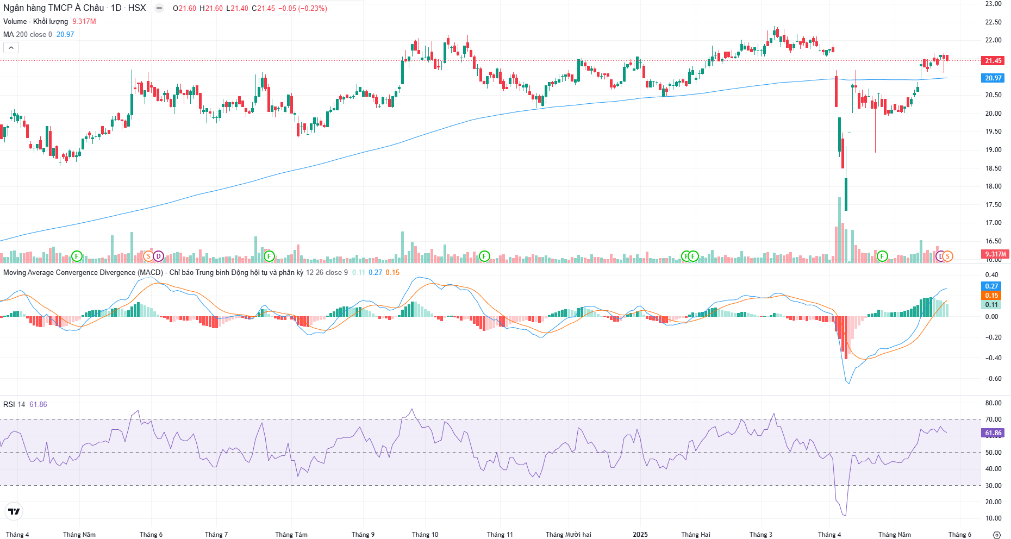This screenshot has width=1011, height=539.
Task: Click the teal 0.11 histogram axis label
Action: pyautogui.click(x=991, y=305)
